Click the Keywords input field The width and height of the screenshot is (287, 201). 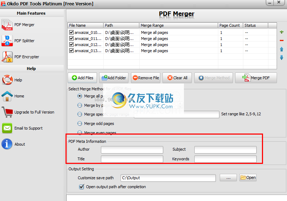coord(225,159)
